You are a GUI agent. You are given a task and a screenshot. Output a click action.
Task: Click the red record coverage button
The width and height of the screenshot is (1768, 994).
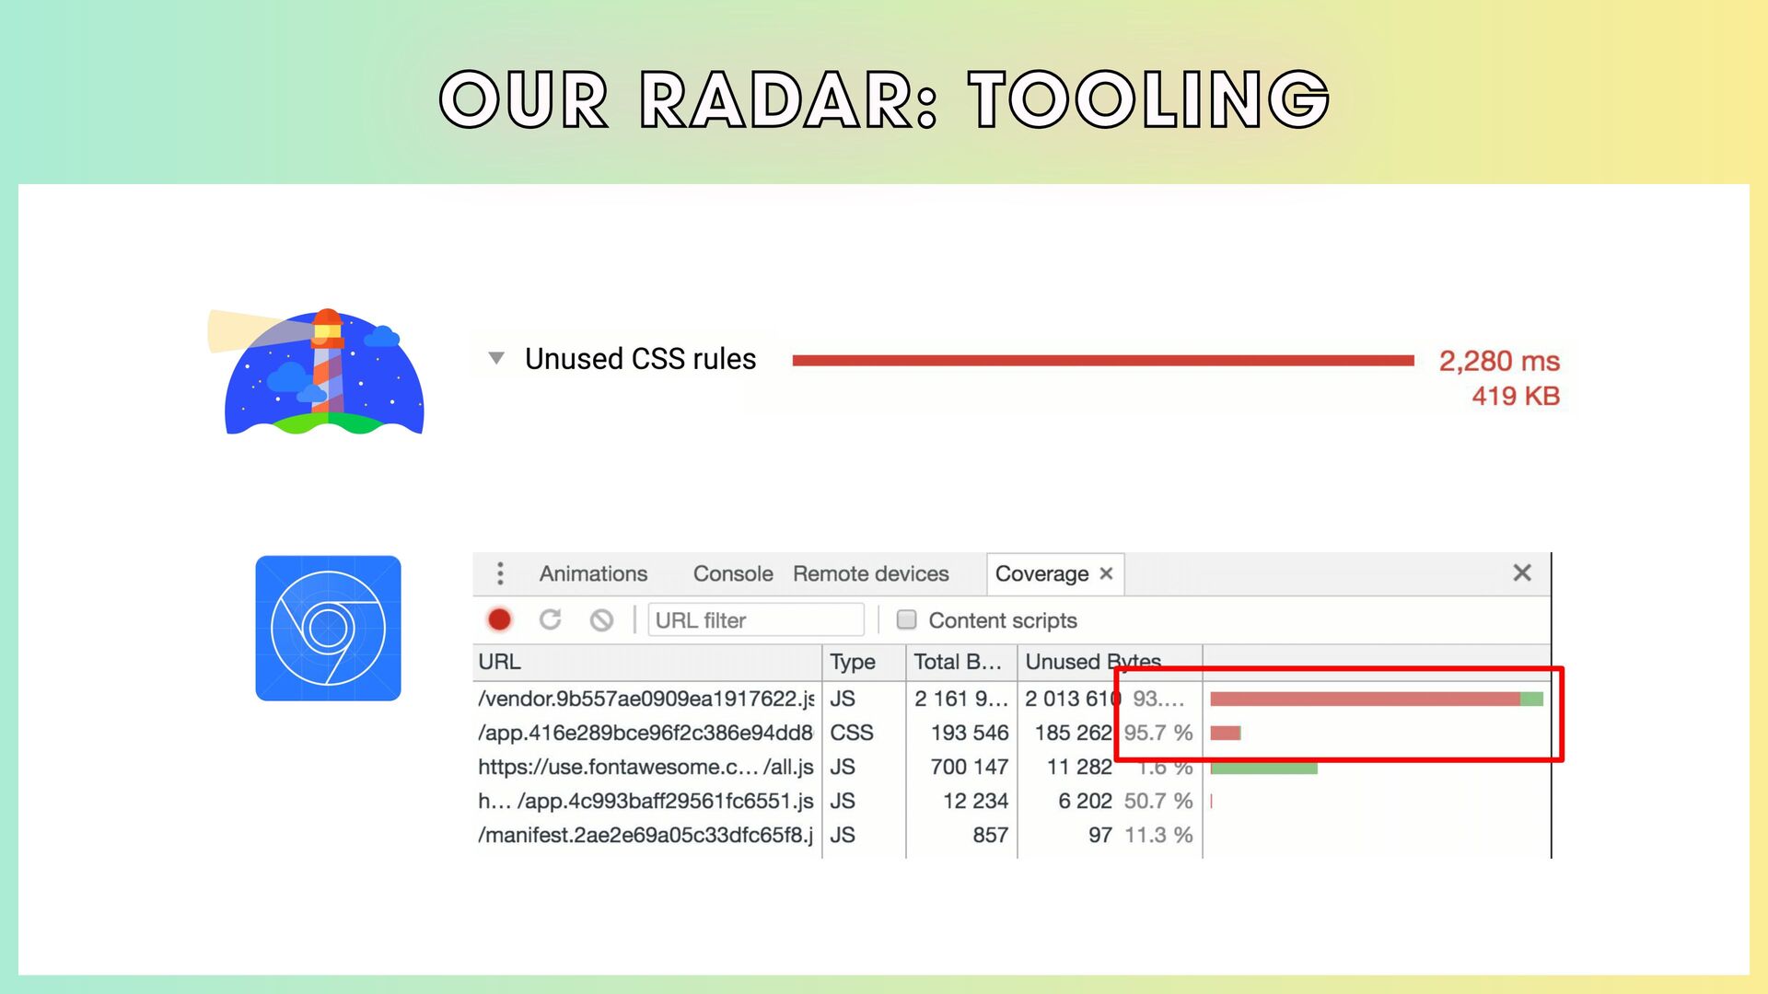pos(499,620)
